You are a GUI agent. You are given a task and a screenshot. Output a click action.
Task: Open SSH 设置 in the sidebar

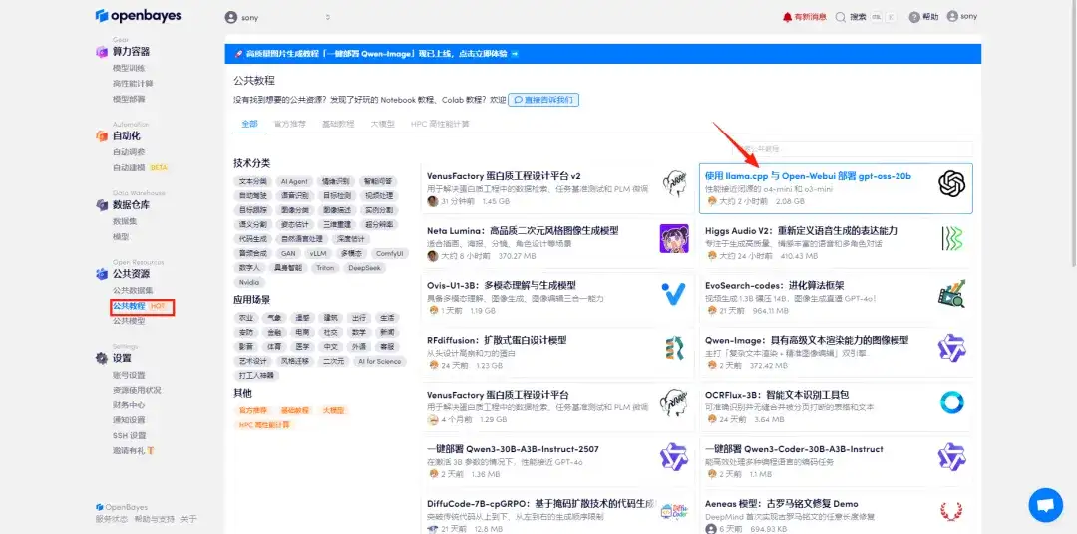[x=129, y=435]
